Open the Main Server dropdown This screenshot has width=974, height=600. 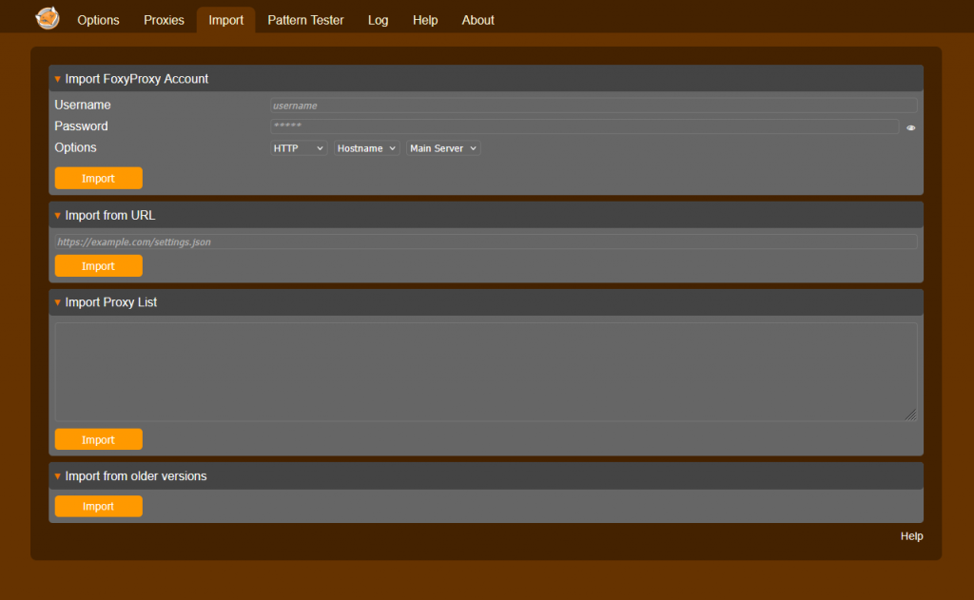[x=443, y=148]
